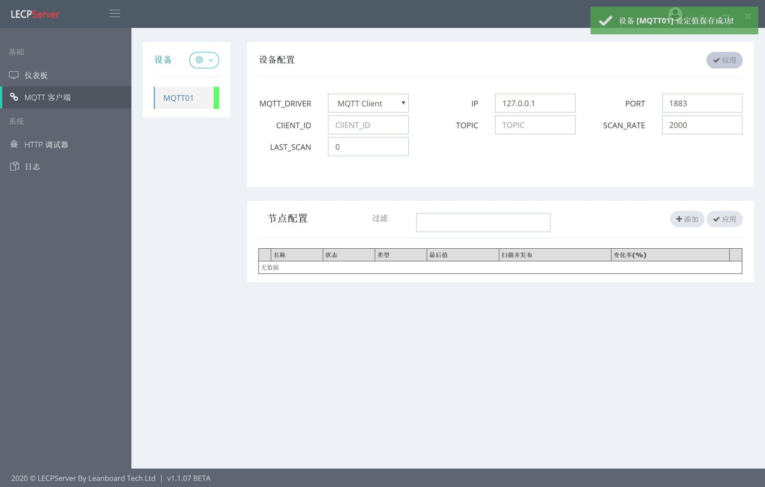This screenshot has height=487, width=765.
Task: Click the 扫描并发布 column header
Action: (x=555, y=255)
